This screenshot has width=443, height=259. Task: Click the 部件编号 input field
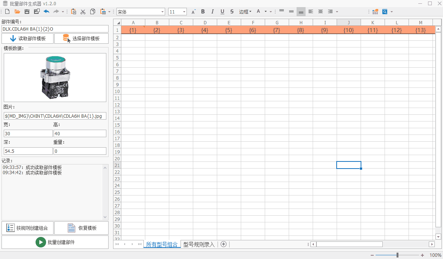[x=55, y=29]
